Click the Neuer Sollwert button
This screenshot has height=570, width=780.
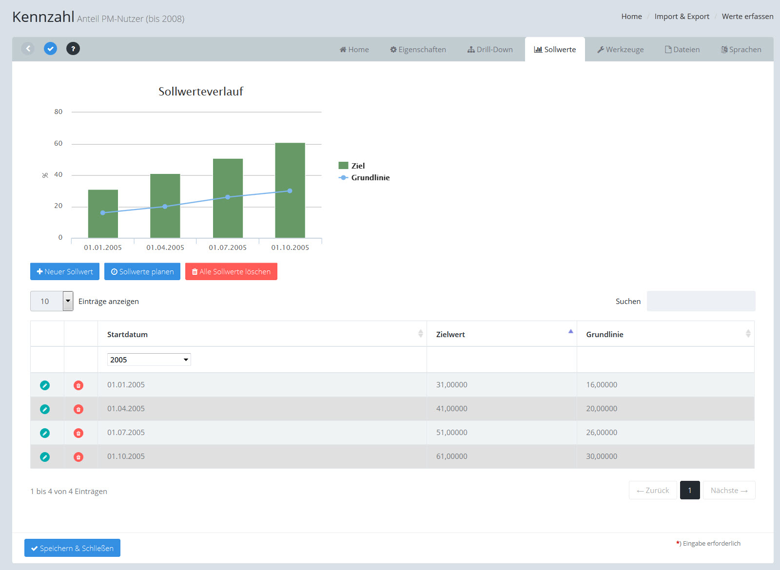65,272
